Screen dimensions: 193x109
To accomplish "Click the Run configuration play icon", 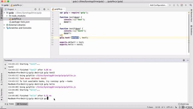I will 170,5.
